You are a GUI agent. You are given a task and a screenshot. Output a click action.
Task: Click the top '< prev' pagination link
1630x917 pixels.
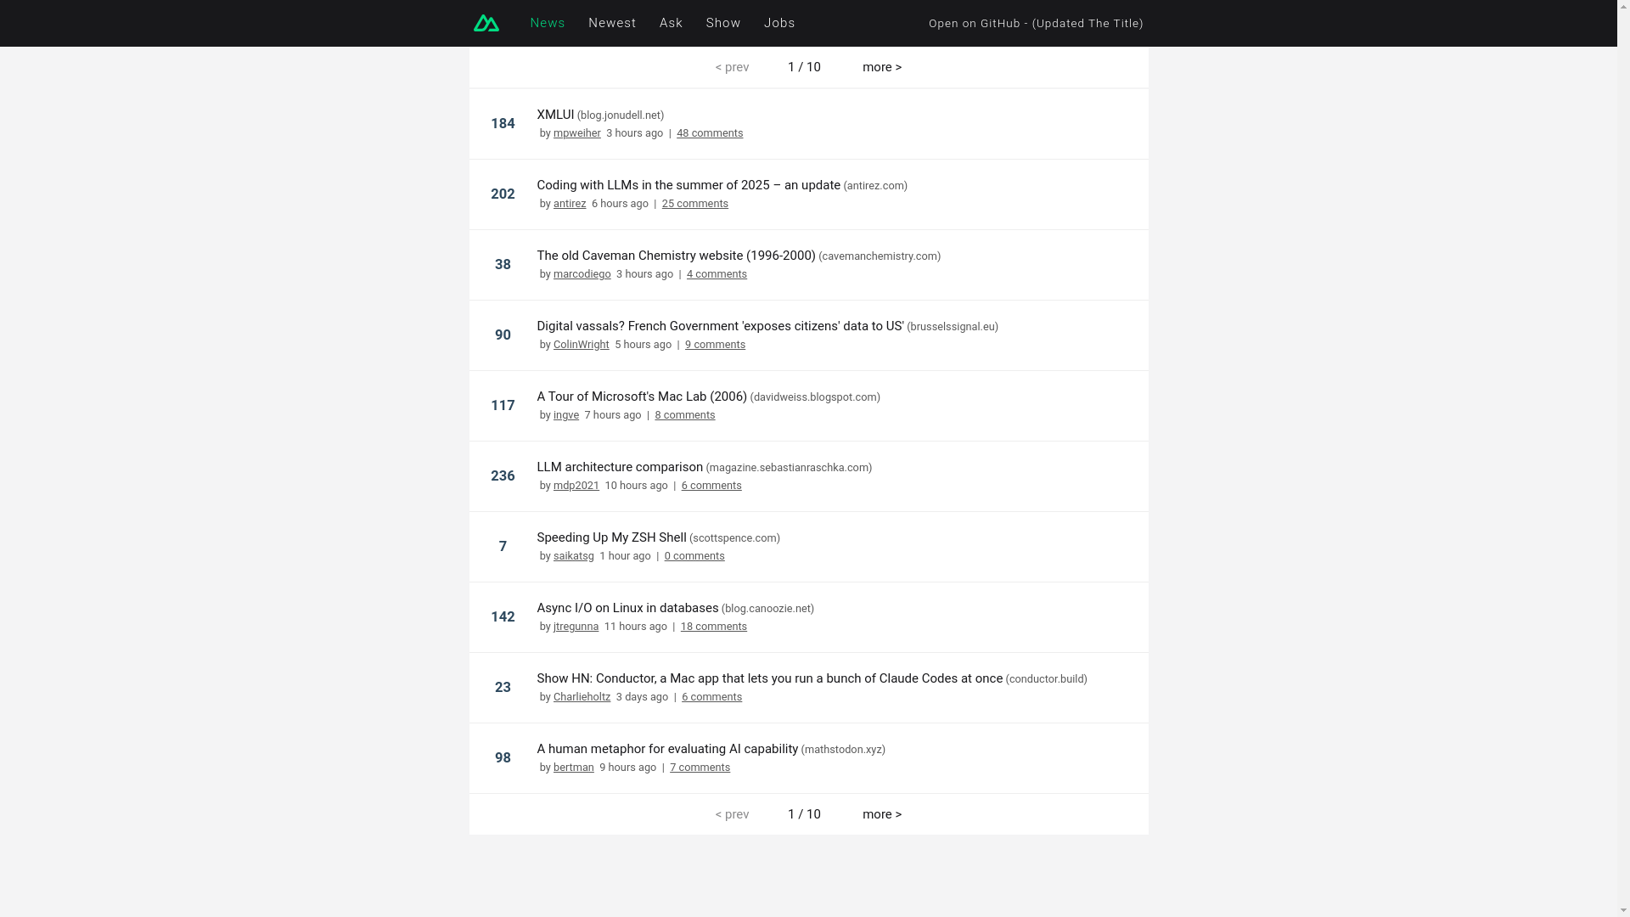[x=732, y=67]
